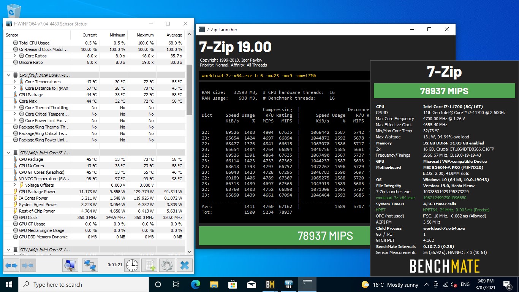The height and width of the screenshot is (292, 519).
Task: Select the Rest-of-Chip Power row
Action: click(x=94, y=211)
